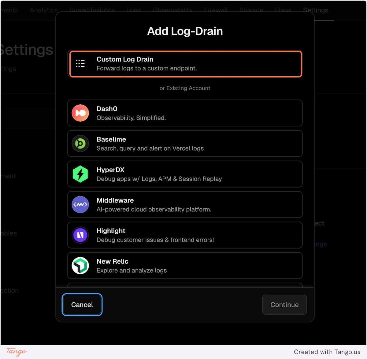Click the Middleware waveform logo
This screenshot has height=359, width=367.
coord(80,204)
